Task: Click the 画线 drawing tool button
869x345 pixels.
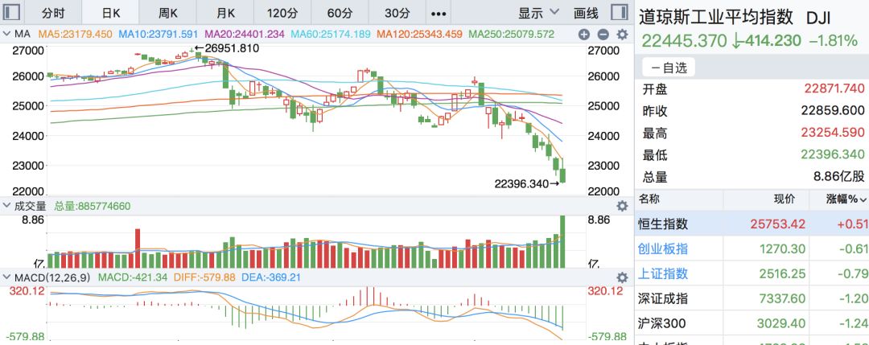Action: coord(586,13)
